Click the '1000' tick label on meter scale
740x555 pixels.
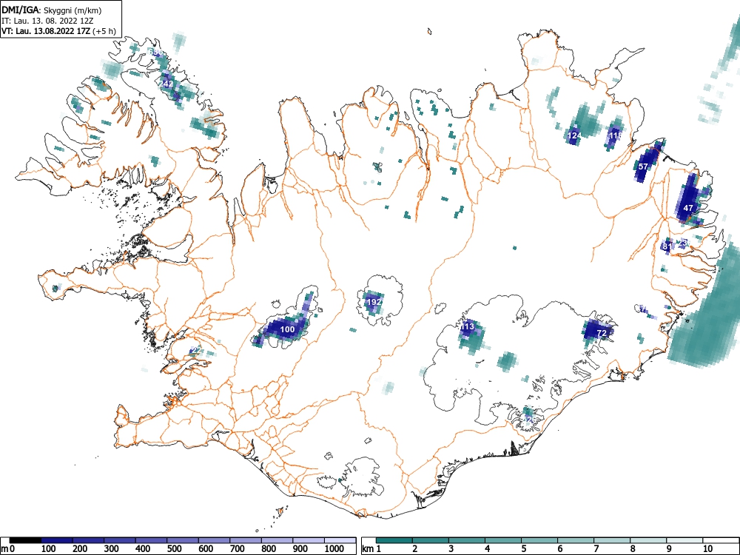tap(334, 548)
